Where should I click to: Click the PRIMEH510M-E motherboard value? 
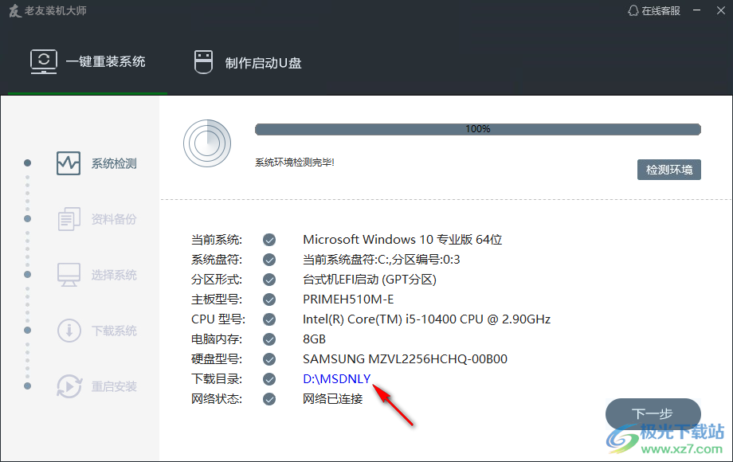[348, 300]
